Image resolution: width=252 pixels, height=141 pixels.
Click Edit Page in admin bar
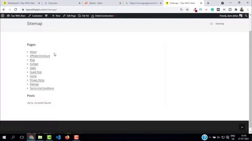[x=69, y=16]
